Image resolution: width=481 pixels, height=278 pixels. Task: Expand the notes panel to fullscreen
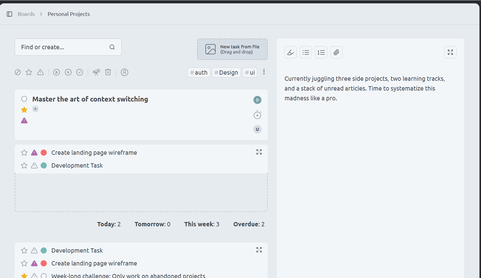pos(450,52)
